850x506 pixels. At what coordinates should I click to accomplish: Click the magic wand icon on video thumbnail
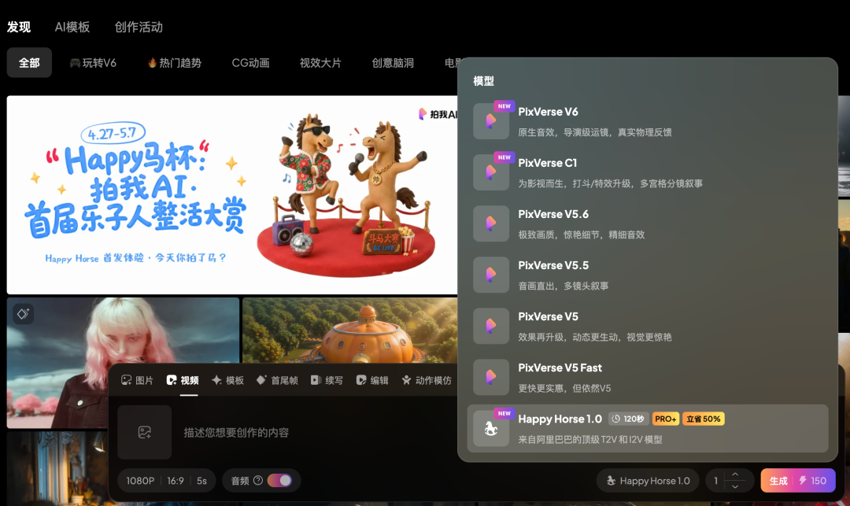click(23, 313)
